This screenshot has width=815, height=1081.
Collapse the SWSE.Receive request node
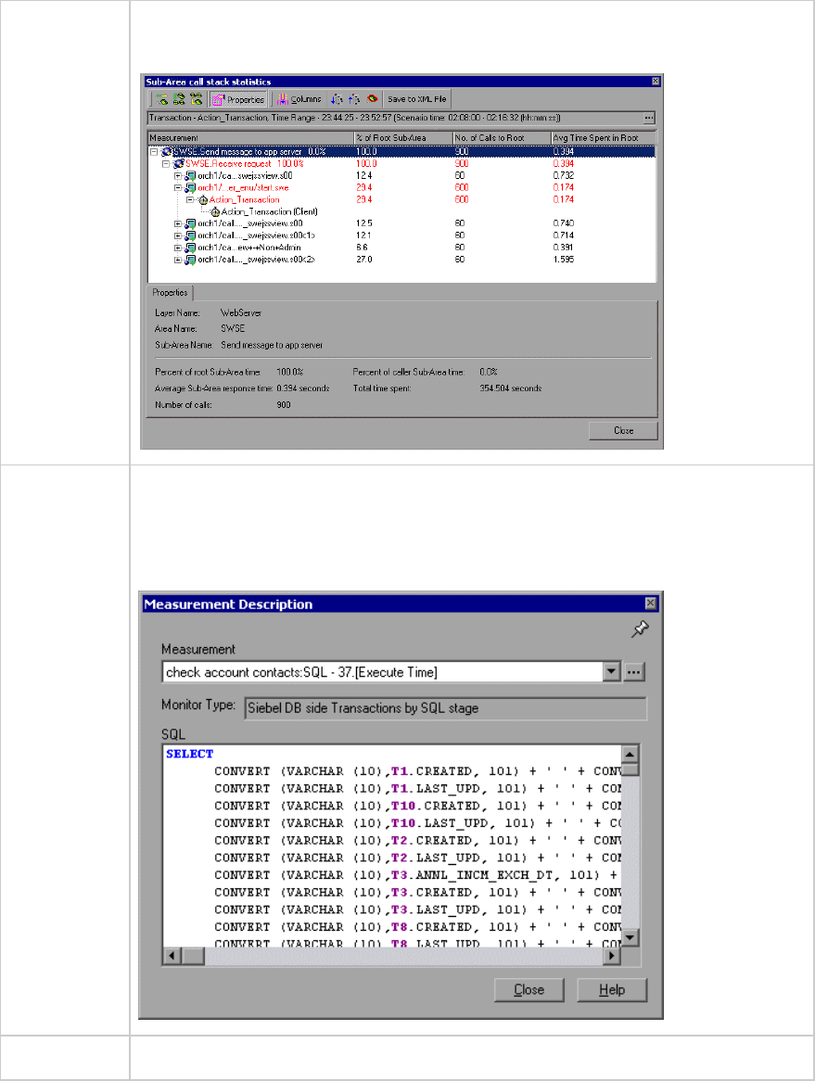[x=165, y=164]
